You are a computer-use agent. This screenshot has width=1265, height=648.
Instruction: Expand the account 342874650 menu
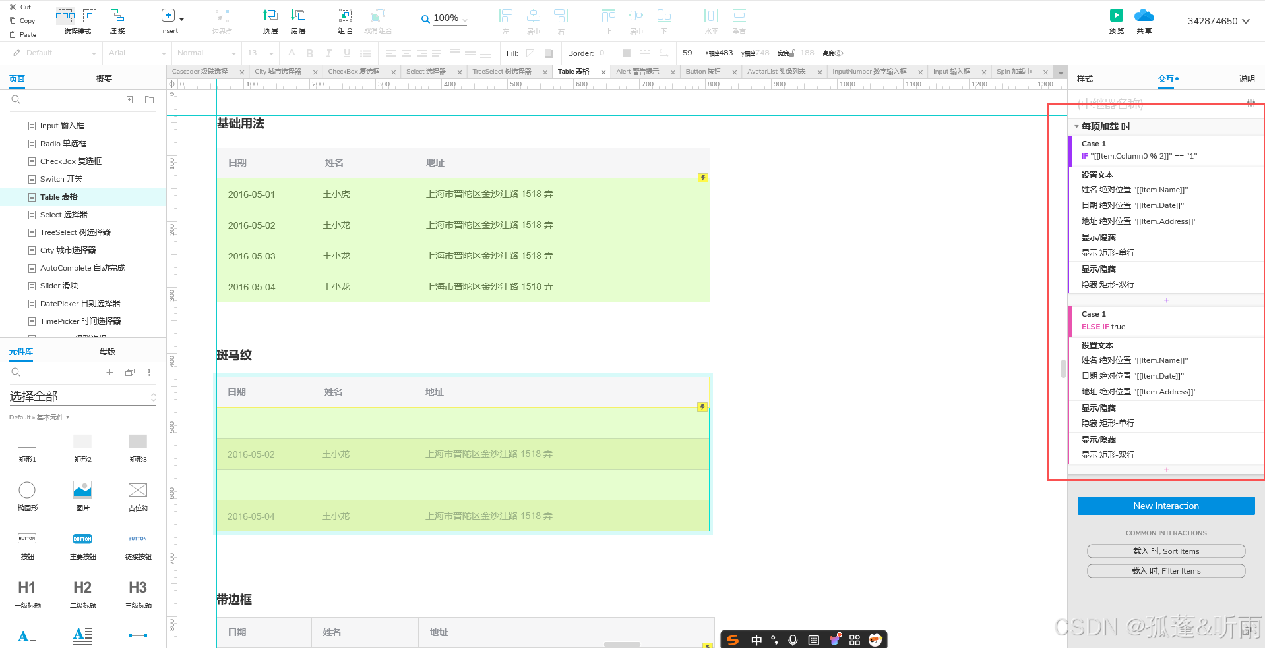(x=1218, y=20)
